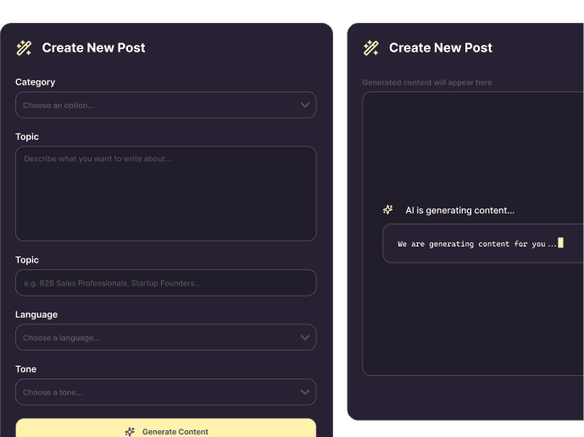Click the sparkle icon beside AI is generating content

coord(387,210)
